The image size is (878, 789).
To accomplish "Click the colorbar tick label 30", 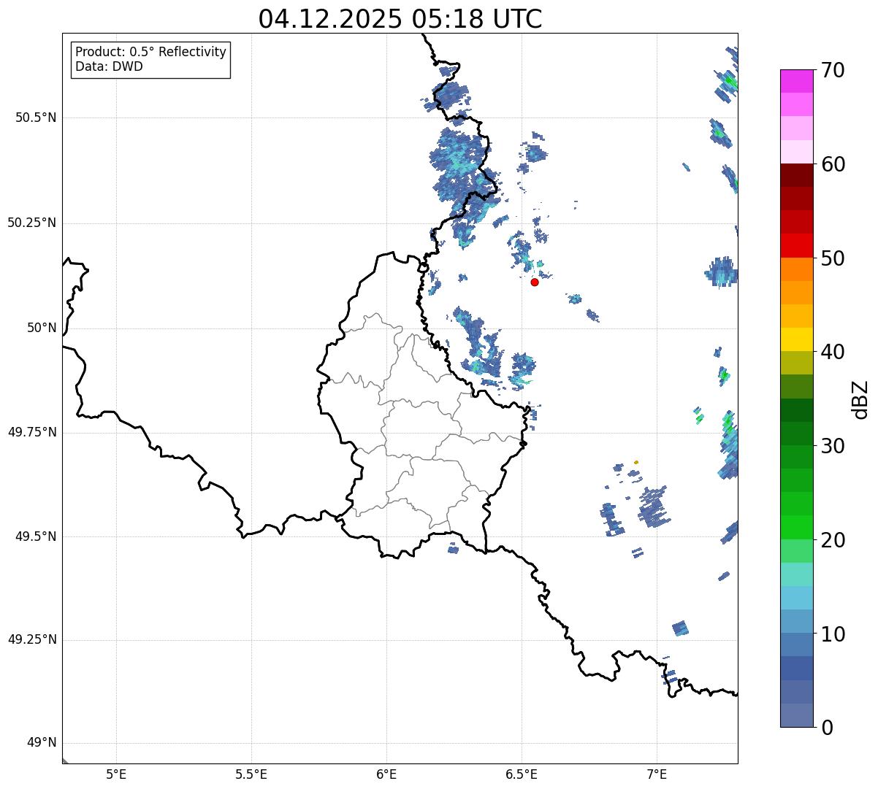I will [833, 446].
